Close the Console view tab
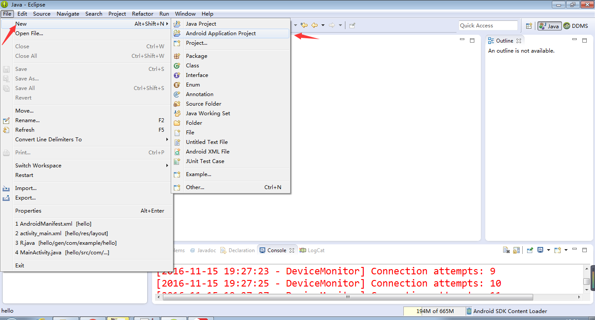The image size is (595, 320). pyautogui.click(x=292, y=250)
